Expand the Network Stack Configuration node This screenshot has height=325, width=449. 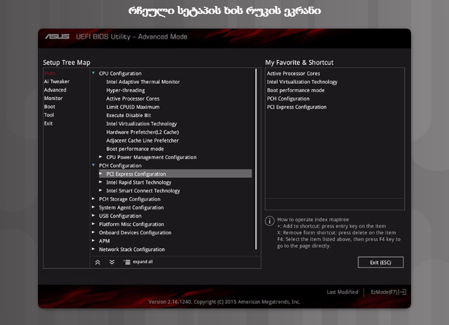(x=93, y=249)
